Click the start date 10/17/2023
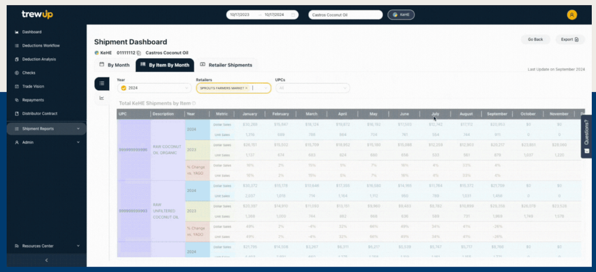The image size is (596, 272). pos(240,15)
